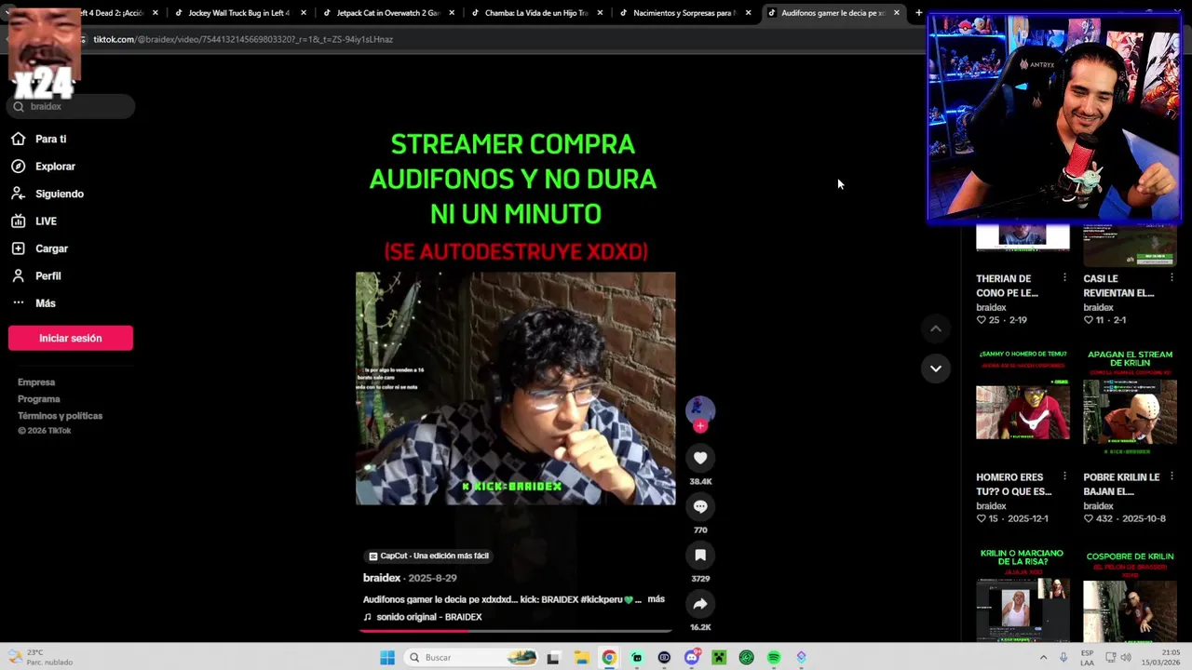The image size is (1192, 670).
Task: Click the taskbar Buscar search box
Action: pos(472,658)
